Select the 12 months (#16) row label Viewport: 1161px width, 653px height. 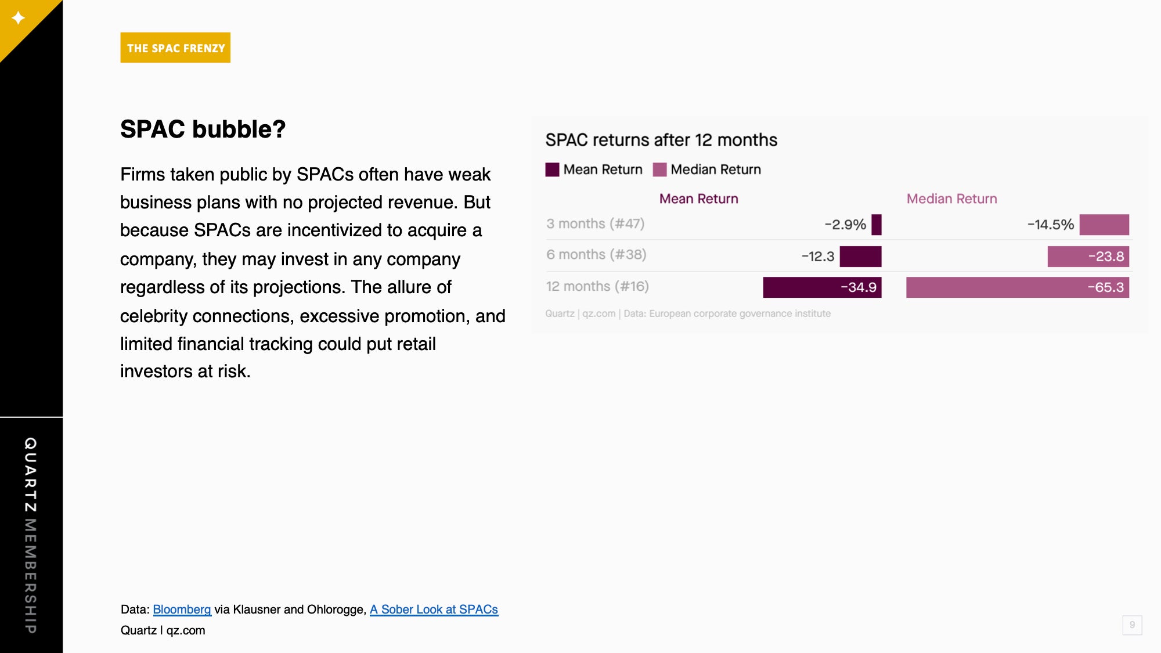tap(597, 286)
